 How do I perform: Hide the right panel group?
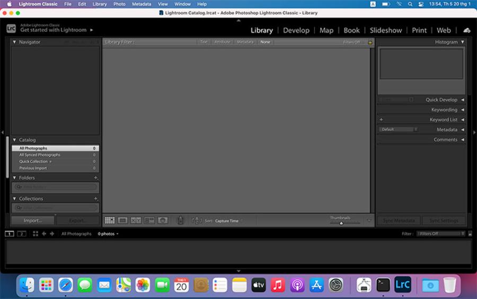coord(474,132)
